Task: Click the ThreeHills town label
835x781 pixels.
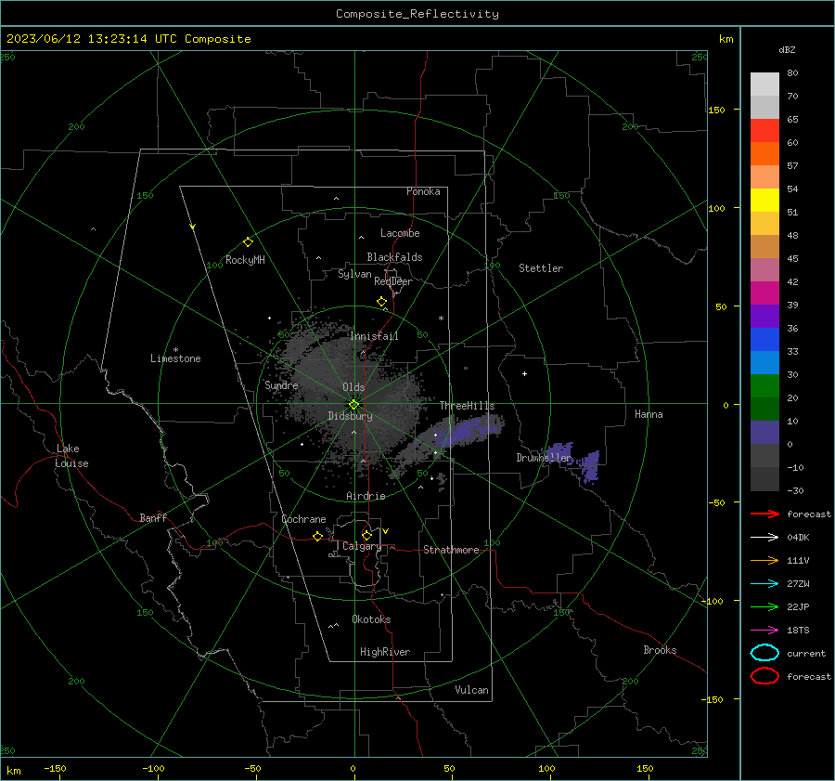Action: [x=467, y=406]
